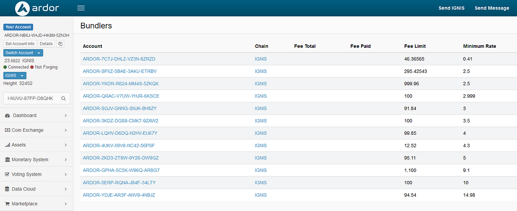Screen dimensions: 517x211
Task: Click the Marketplace shopping cart icon
Action: click(x=7, y=204)
